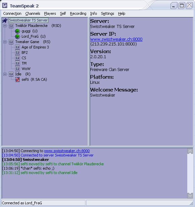Image resolution: width=195 pixels, height=207 pixels.
Task: Click the version value 2.0.20.1
Action: (x=98, y=57)
